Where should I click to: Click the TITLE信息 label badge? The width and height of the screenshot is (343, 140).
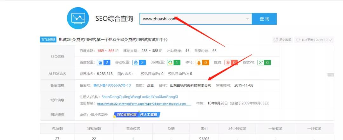pos(48,40)
